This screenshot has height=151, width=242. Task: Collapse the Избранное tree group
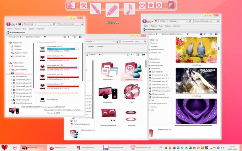8,43
